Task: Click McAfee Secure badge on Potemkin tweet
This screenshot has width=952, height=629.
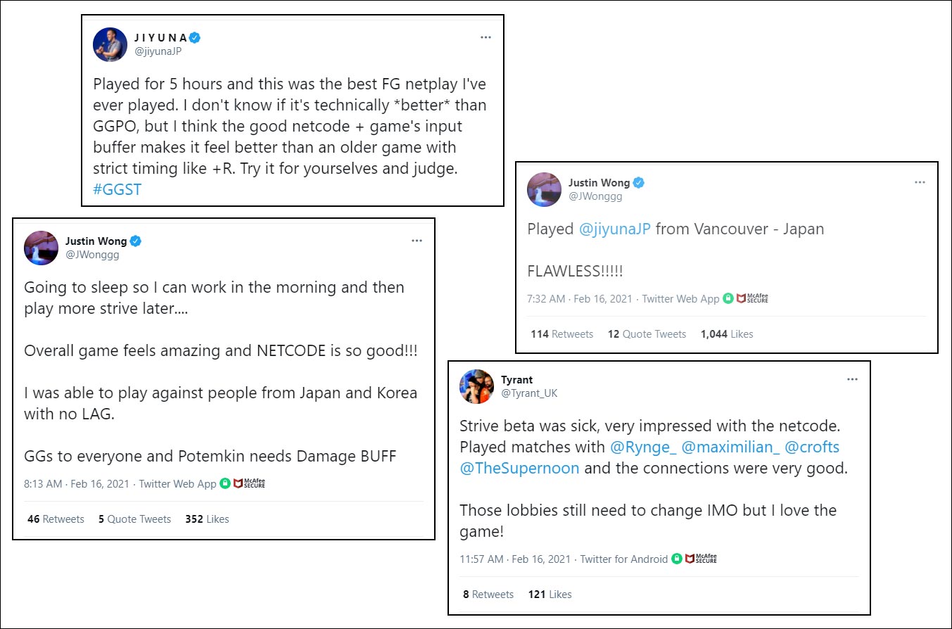Action: click(x=249, y=483)
